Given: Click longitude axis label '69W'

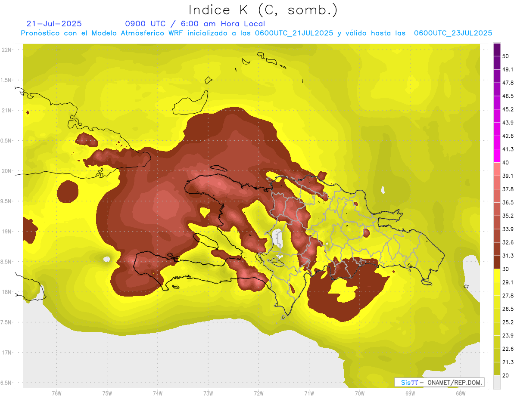Looking at the screenshot, I should (410, 393).
